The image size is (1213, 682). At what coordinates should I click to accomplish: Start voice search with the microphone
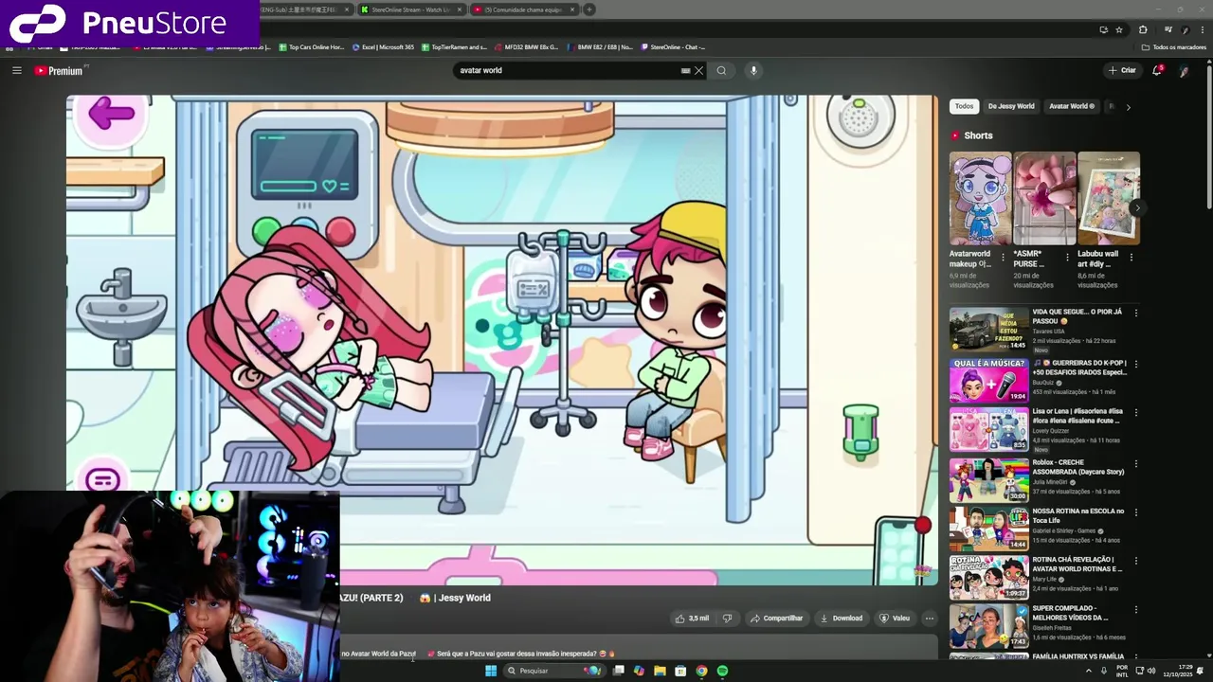click(x=753, y=70)
